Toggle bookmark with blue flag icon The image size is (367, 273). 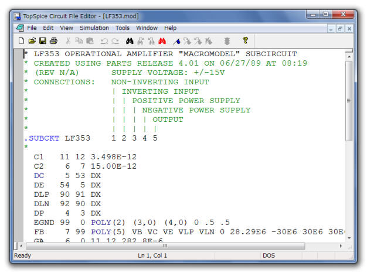(x=176, y=42)
